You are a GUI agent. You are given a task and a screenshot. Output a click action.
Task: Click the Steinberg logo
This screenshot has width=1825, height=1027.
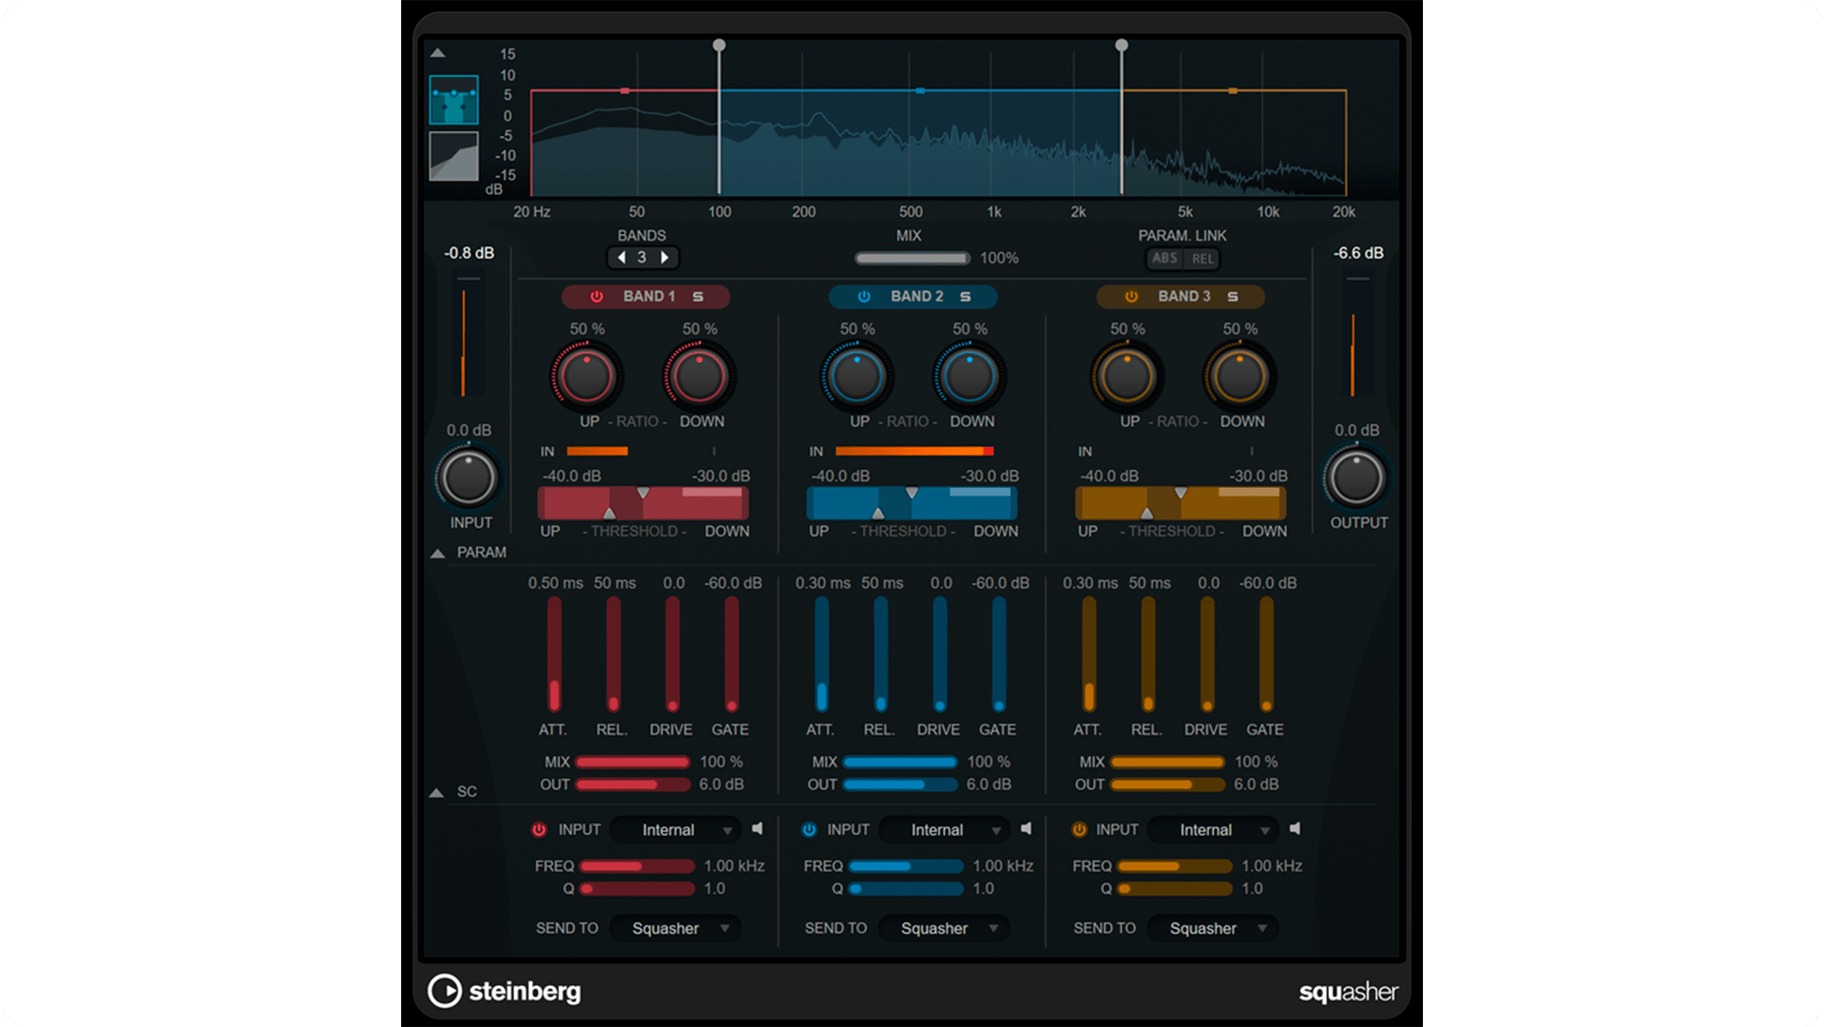coord(505,991)
